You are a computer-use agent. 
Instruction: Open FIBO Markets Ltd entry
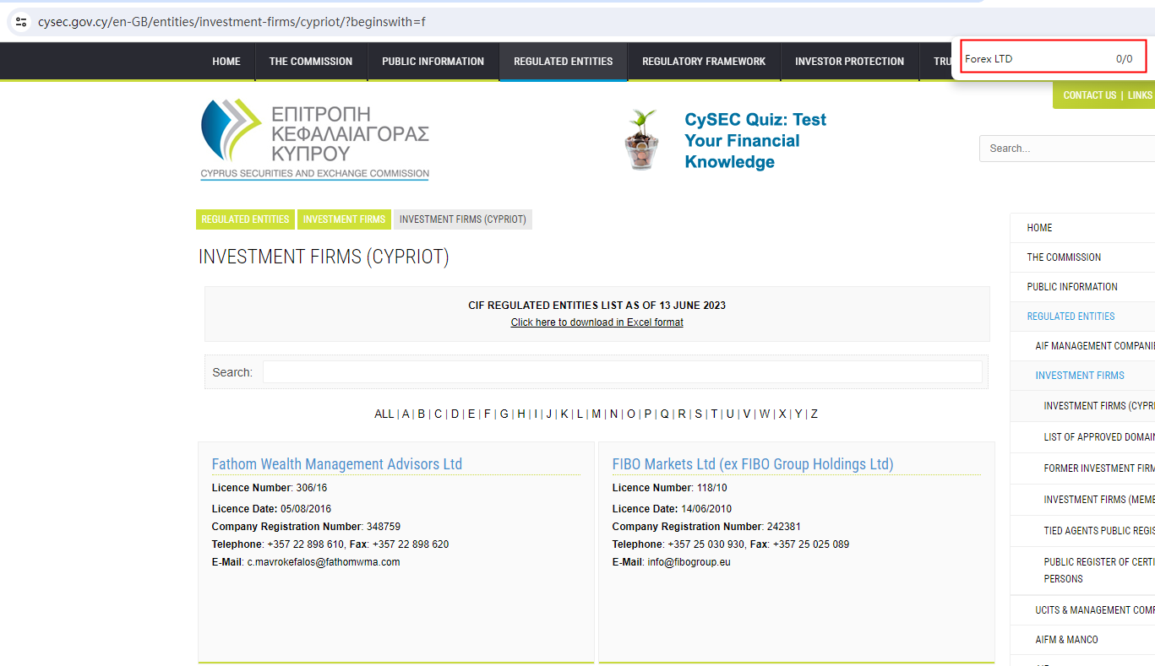[752, 464]
